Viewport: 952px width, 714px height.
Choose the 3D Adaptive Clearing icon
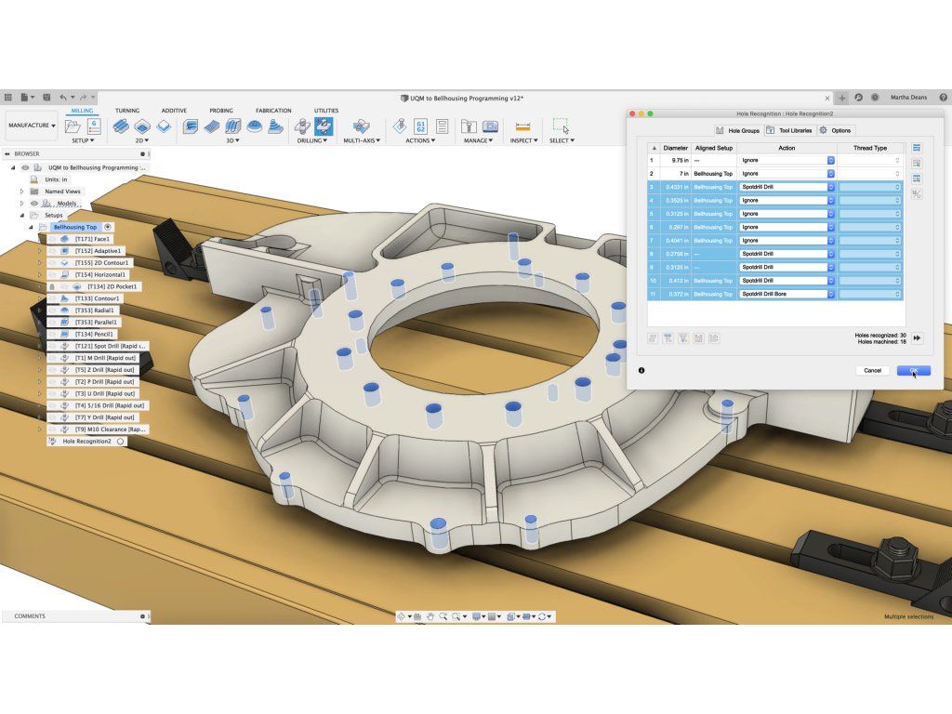191,126
